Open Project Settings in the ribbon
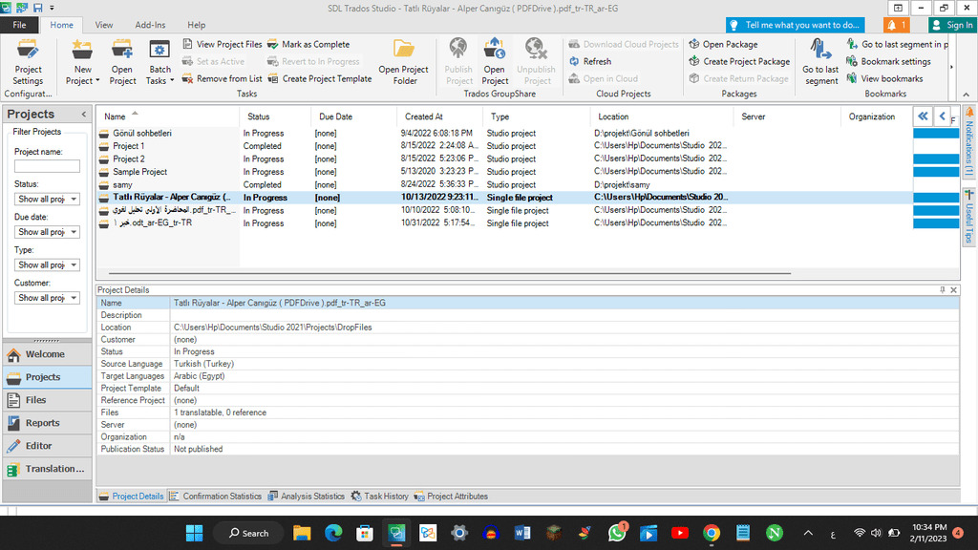The width and height of the screenshot is (978, 550). point(28,61)
